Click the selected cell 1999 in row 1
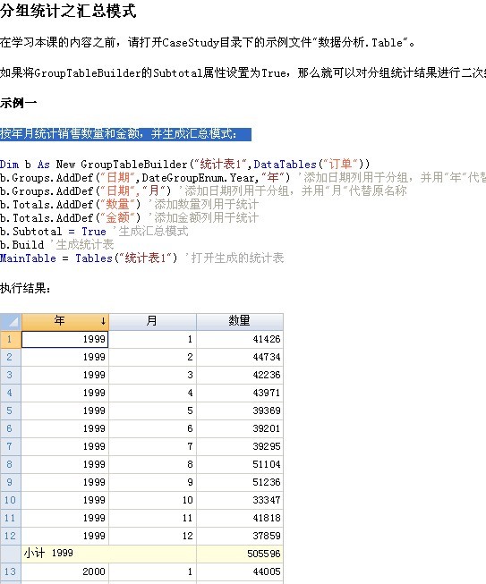486x584 pixels. click(64, 339)
